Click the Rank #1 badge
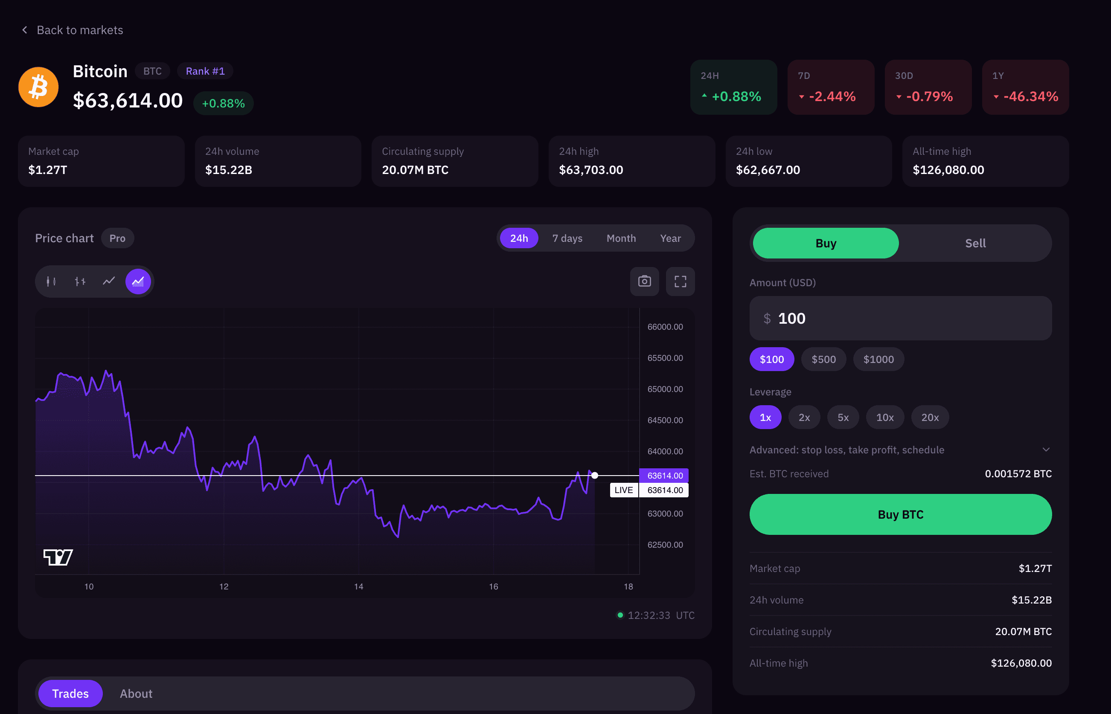 tap(205, 71)
